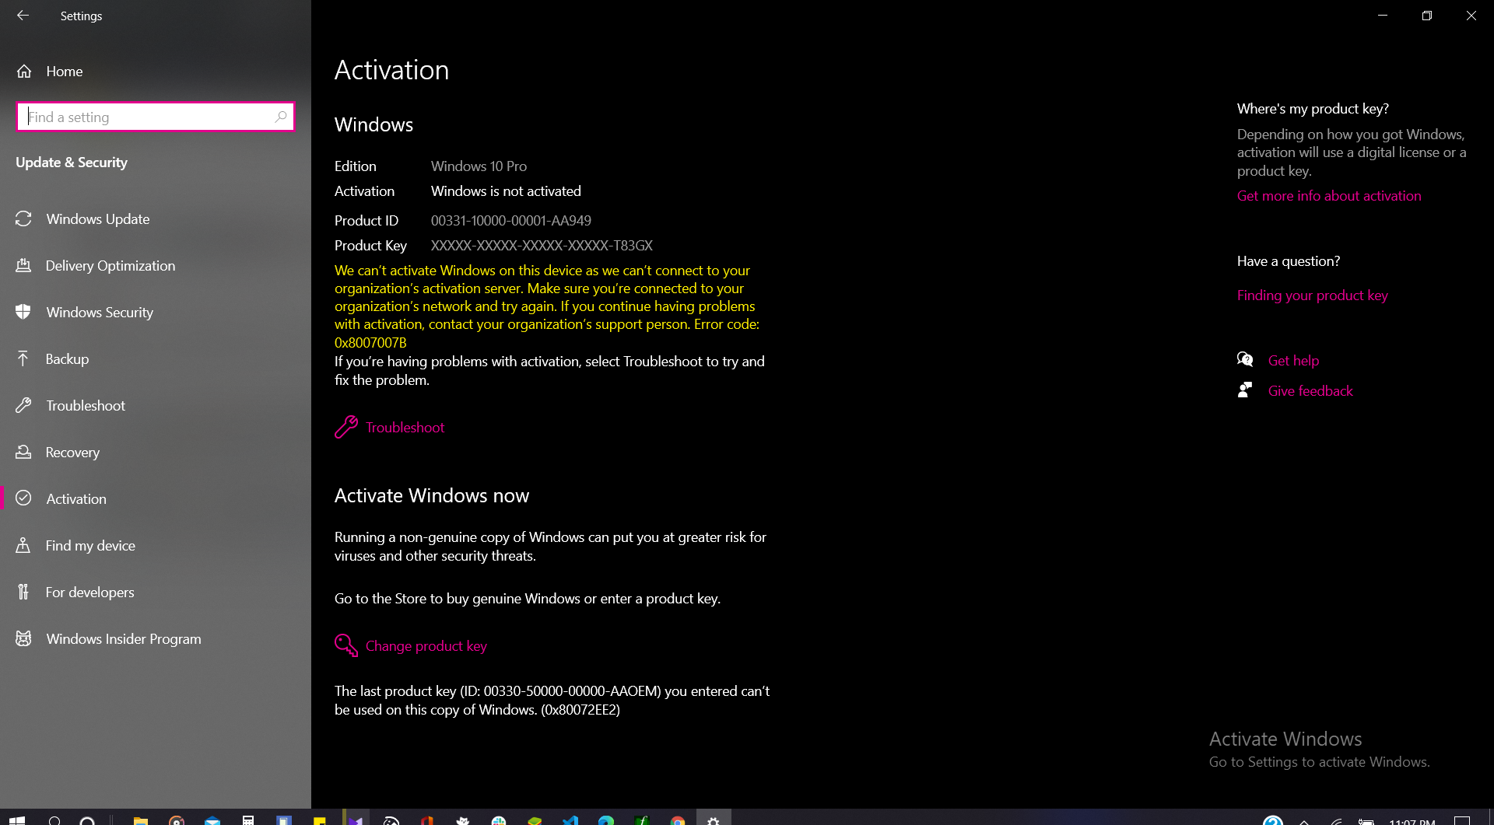Open File Explorer from the taskbar
Image resolution: width=1494 pixels, height=825 pixels.
[141, 820]
